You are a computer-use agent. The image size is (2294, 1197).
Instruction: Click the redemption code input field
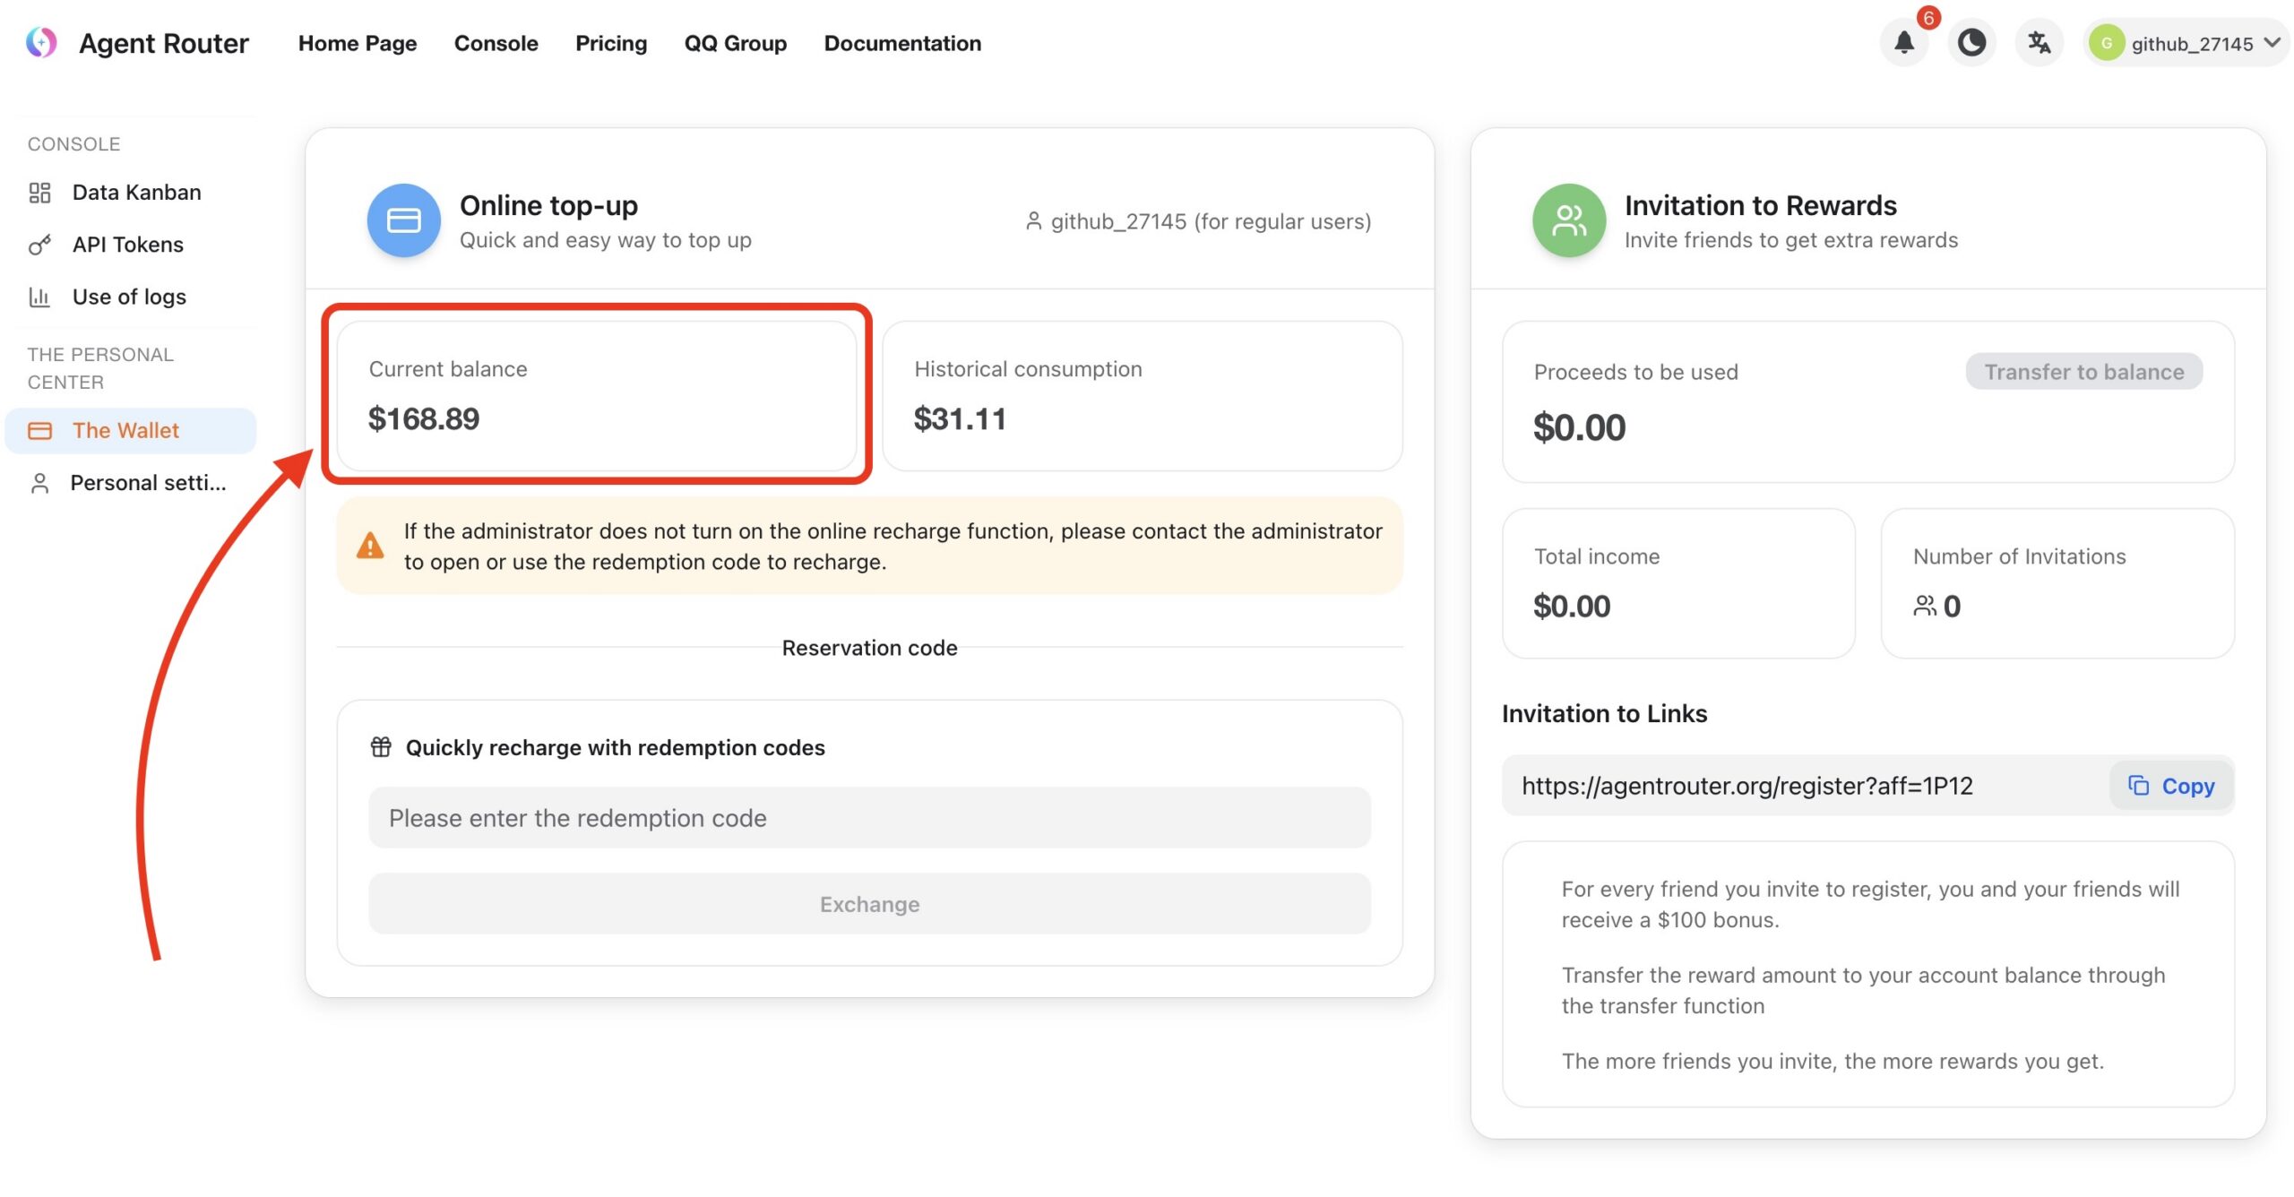click(x=868, y=818)
